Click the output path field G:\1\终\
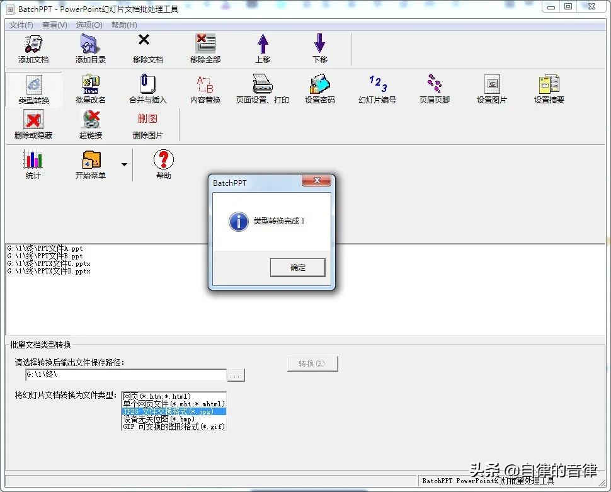611x492 pixels. pos(125,375)
